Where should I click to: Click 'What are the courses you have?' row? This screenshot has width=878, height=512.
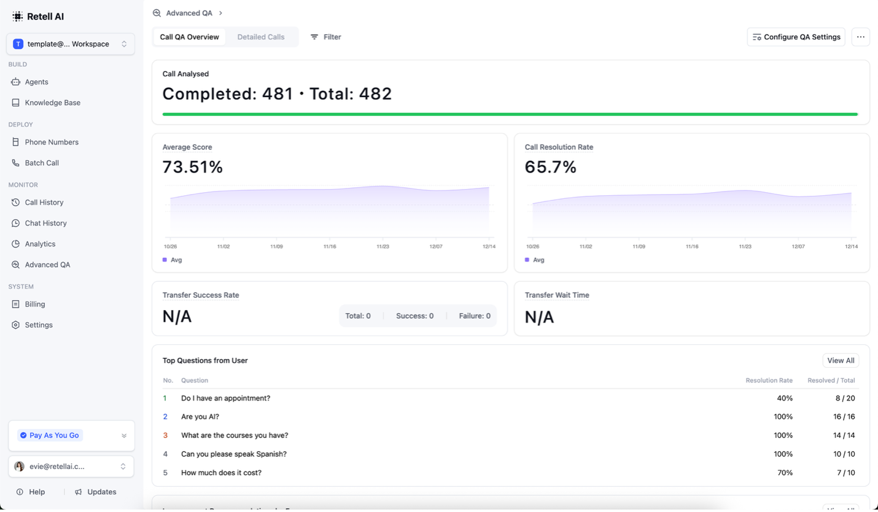tap(511, 435)
